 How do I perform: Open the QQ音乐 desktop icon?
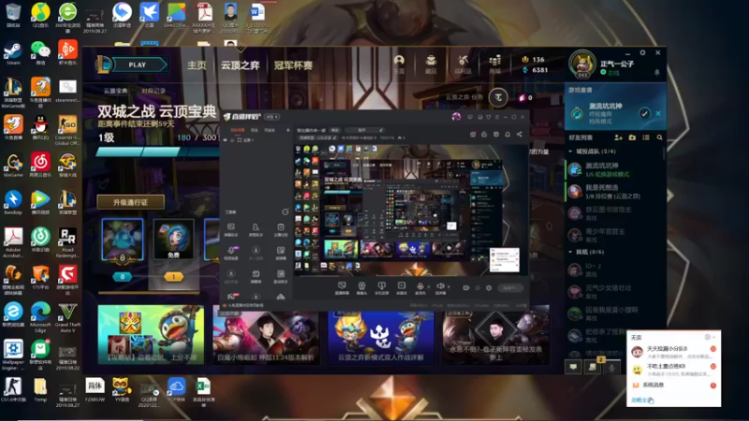40,15
